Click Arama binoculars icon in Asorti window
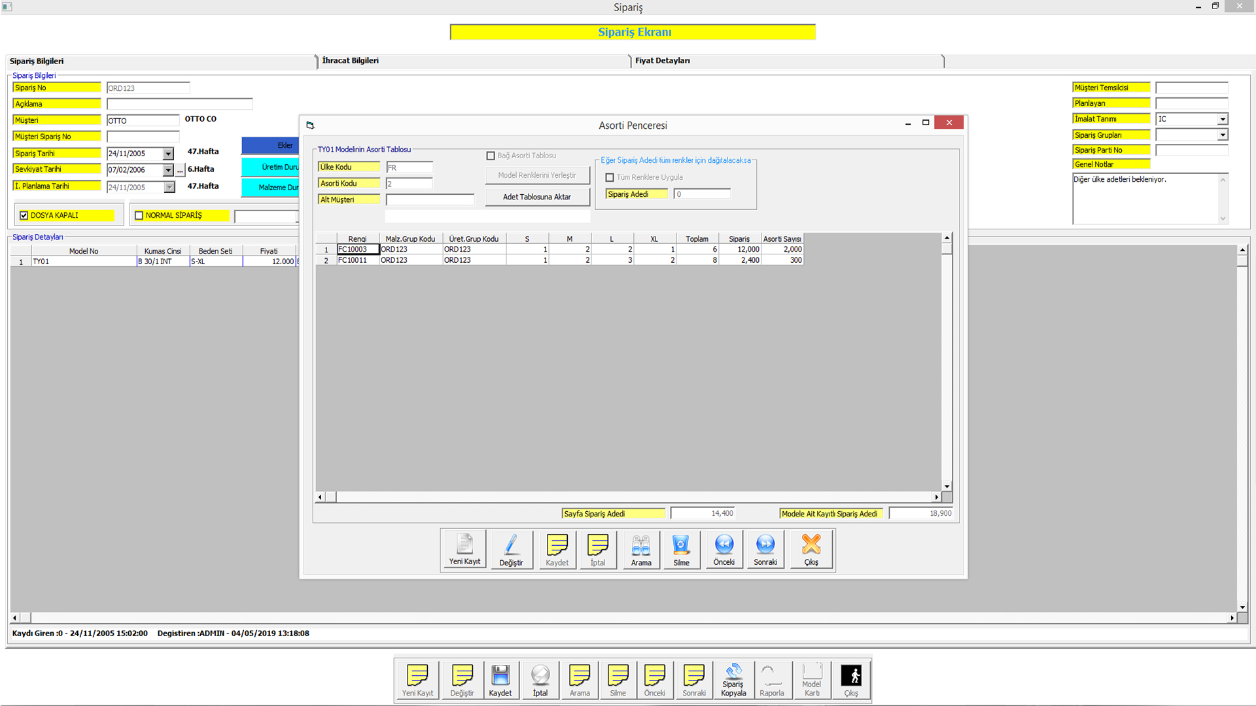Screen dimensions: 1256x706 640,548
